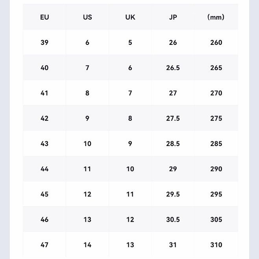Select EU size 46 cell
The width and height of the screenshot is (259, 259).
click(x=44, y=219)
